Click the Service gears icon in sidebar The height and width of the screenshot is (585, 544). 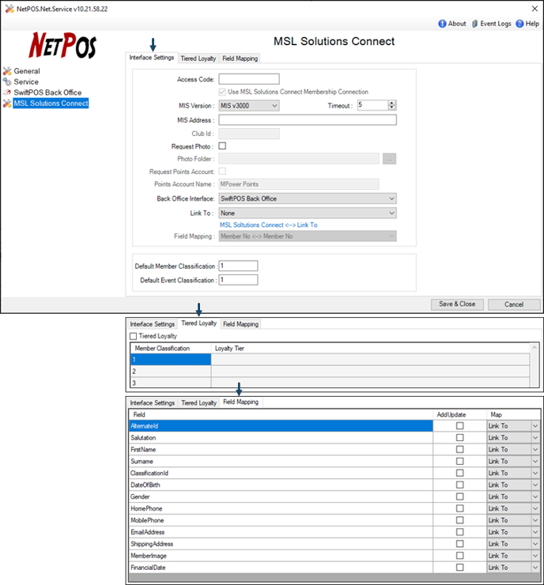pyautogui.click(x=7, y=81)
